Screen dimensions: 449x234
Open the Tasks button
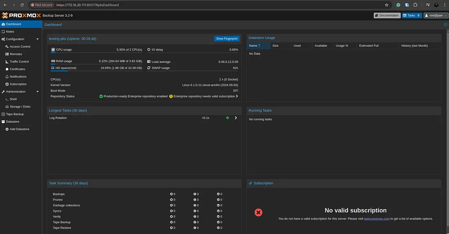(x=412, y=16)
